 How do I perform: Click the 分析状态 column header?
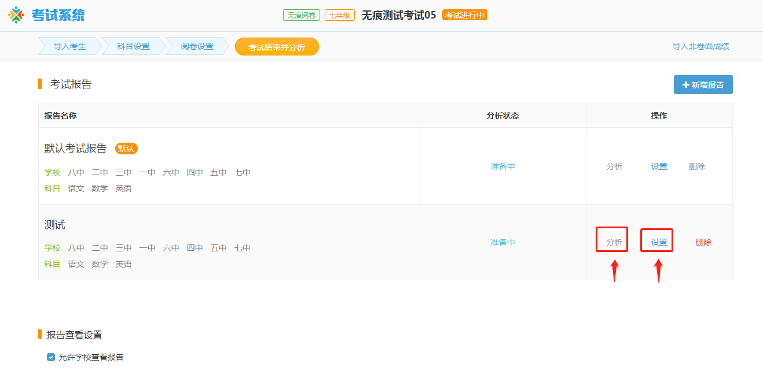[x=503, y=116]
